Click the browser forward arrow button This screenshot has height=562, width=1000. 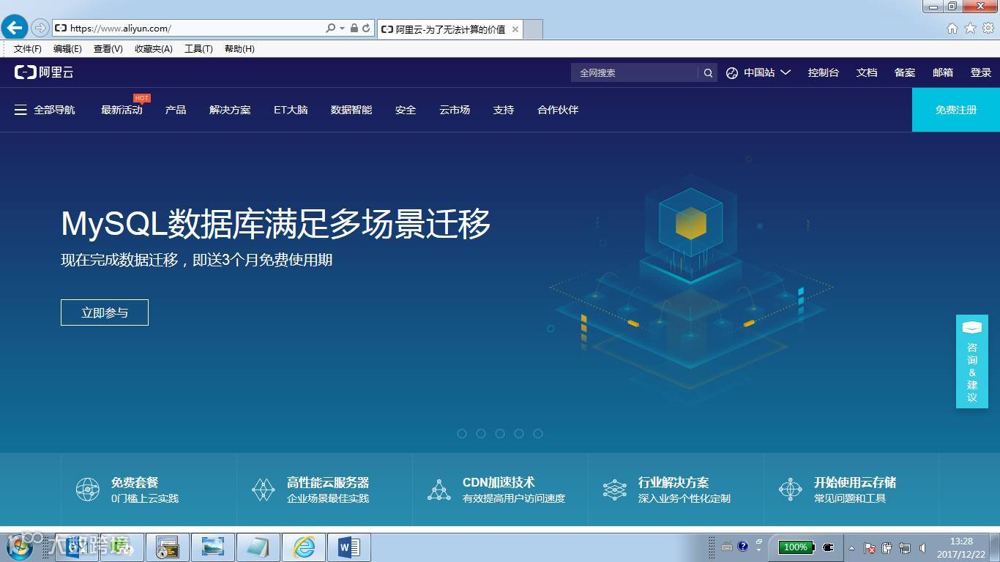tap(40, 28)
